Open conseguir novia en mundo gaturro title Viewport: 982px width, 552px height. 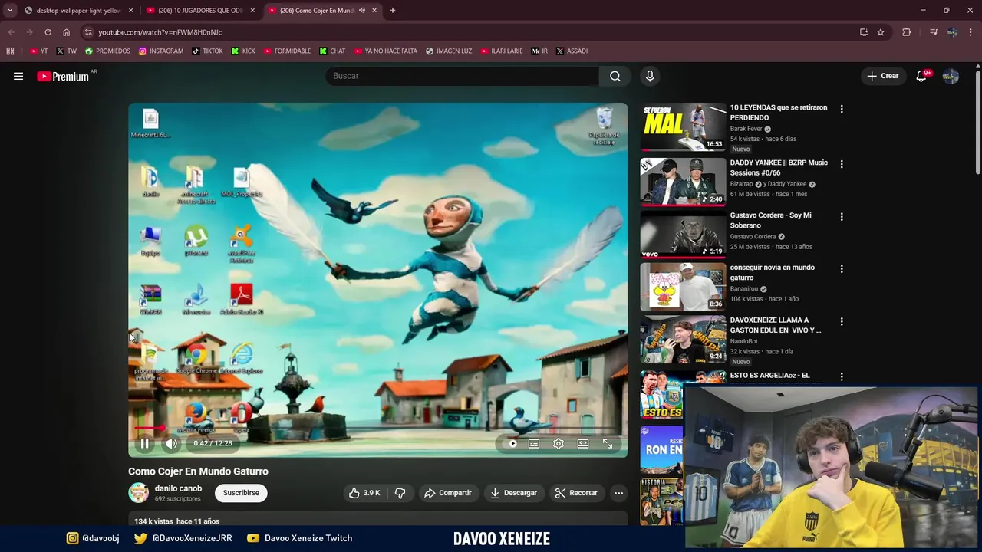click(773, 272)
